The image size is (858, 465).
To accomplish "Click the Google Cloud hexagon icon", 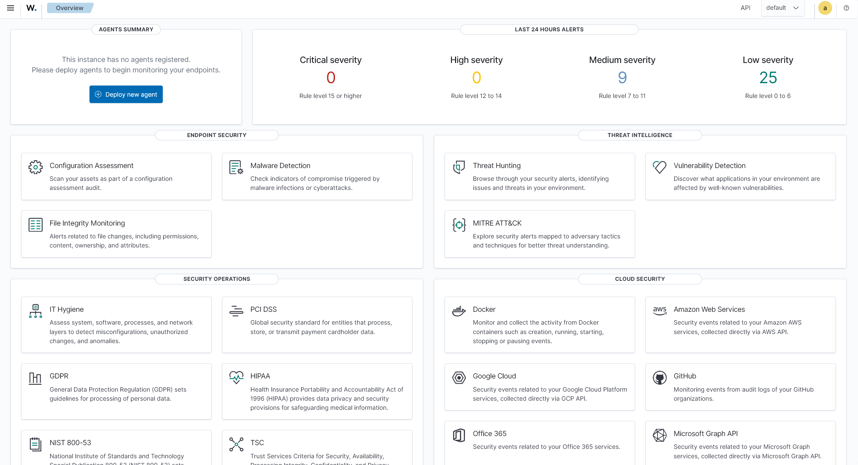I will tap(459, 378).
